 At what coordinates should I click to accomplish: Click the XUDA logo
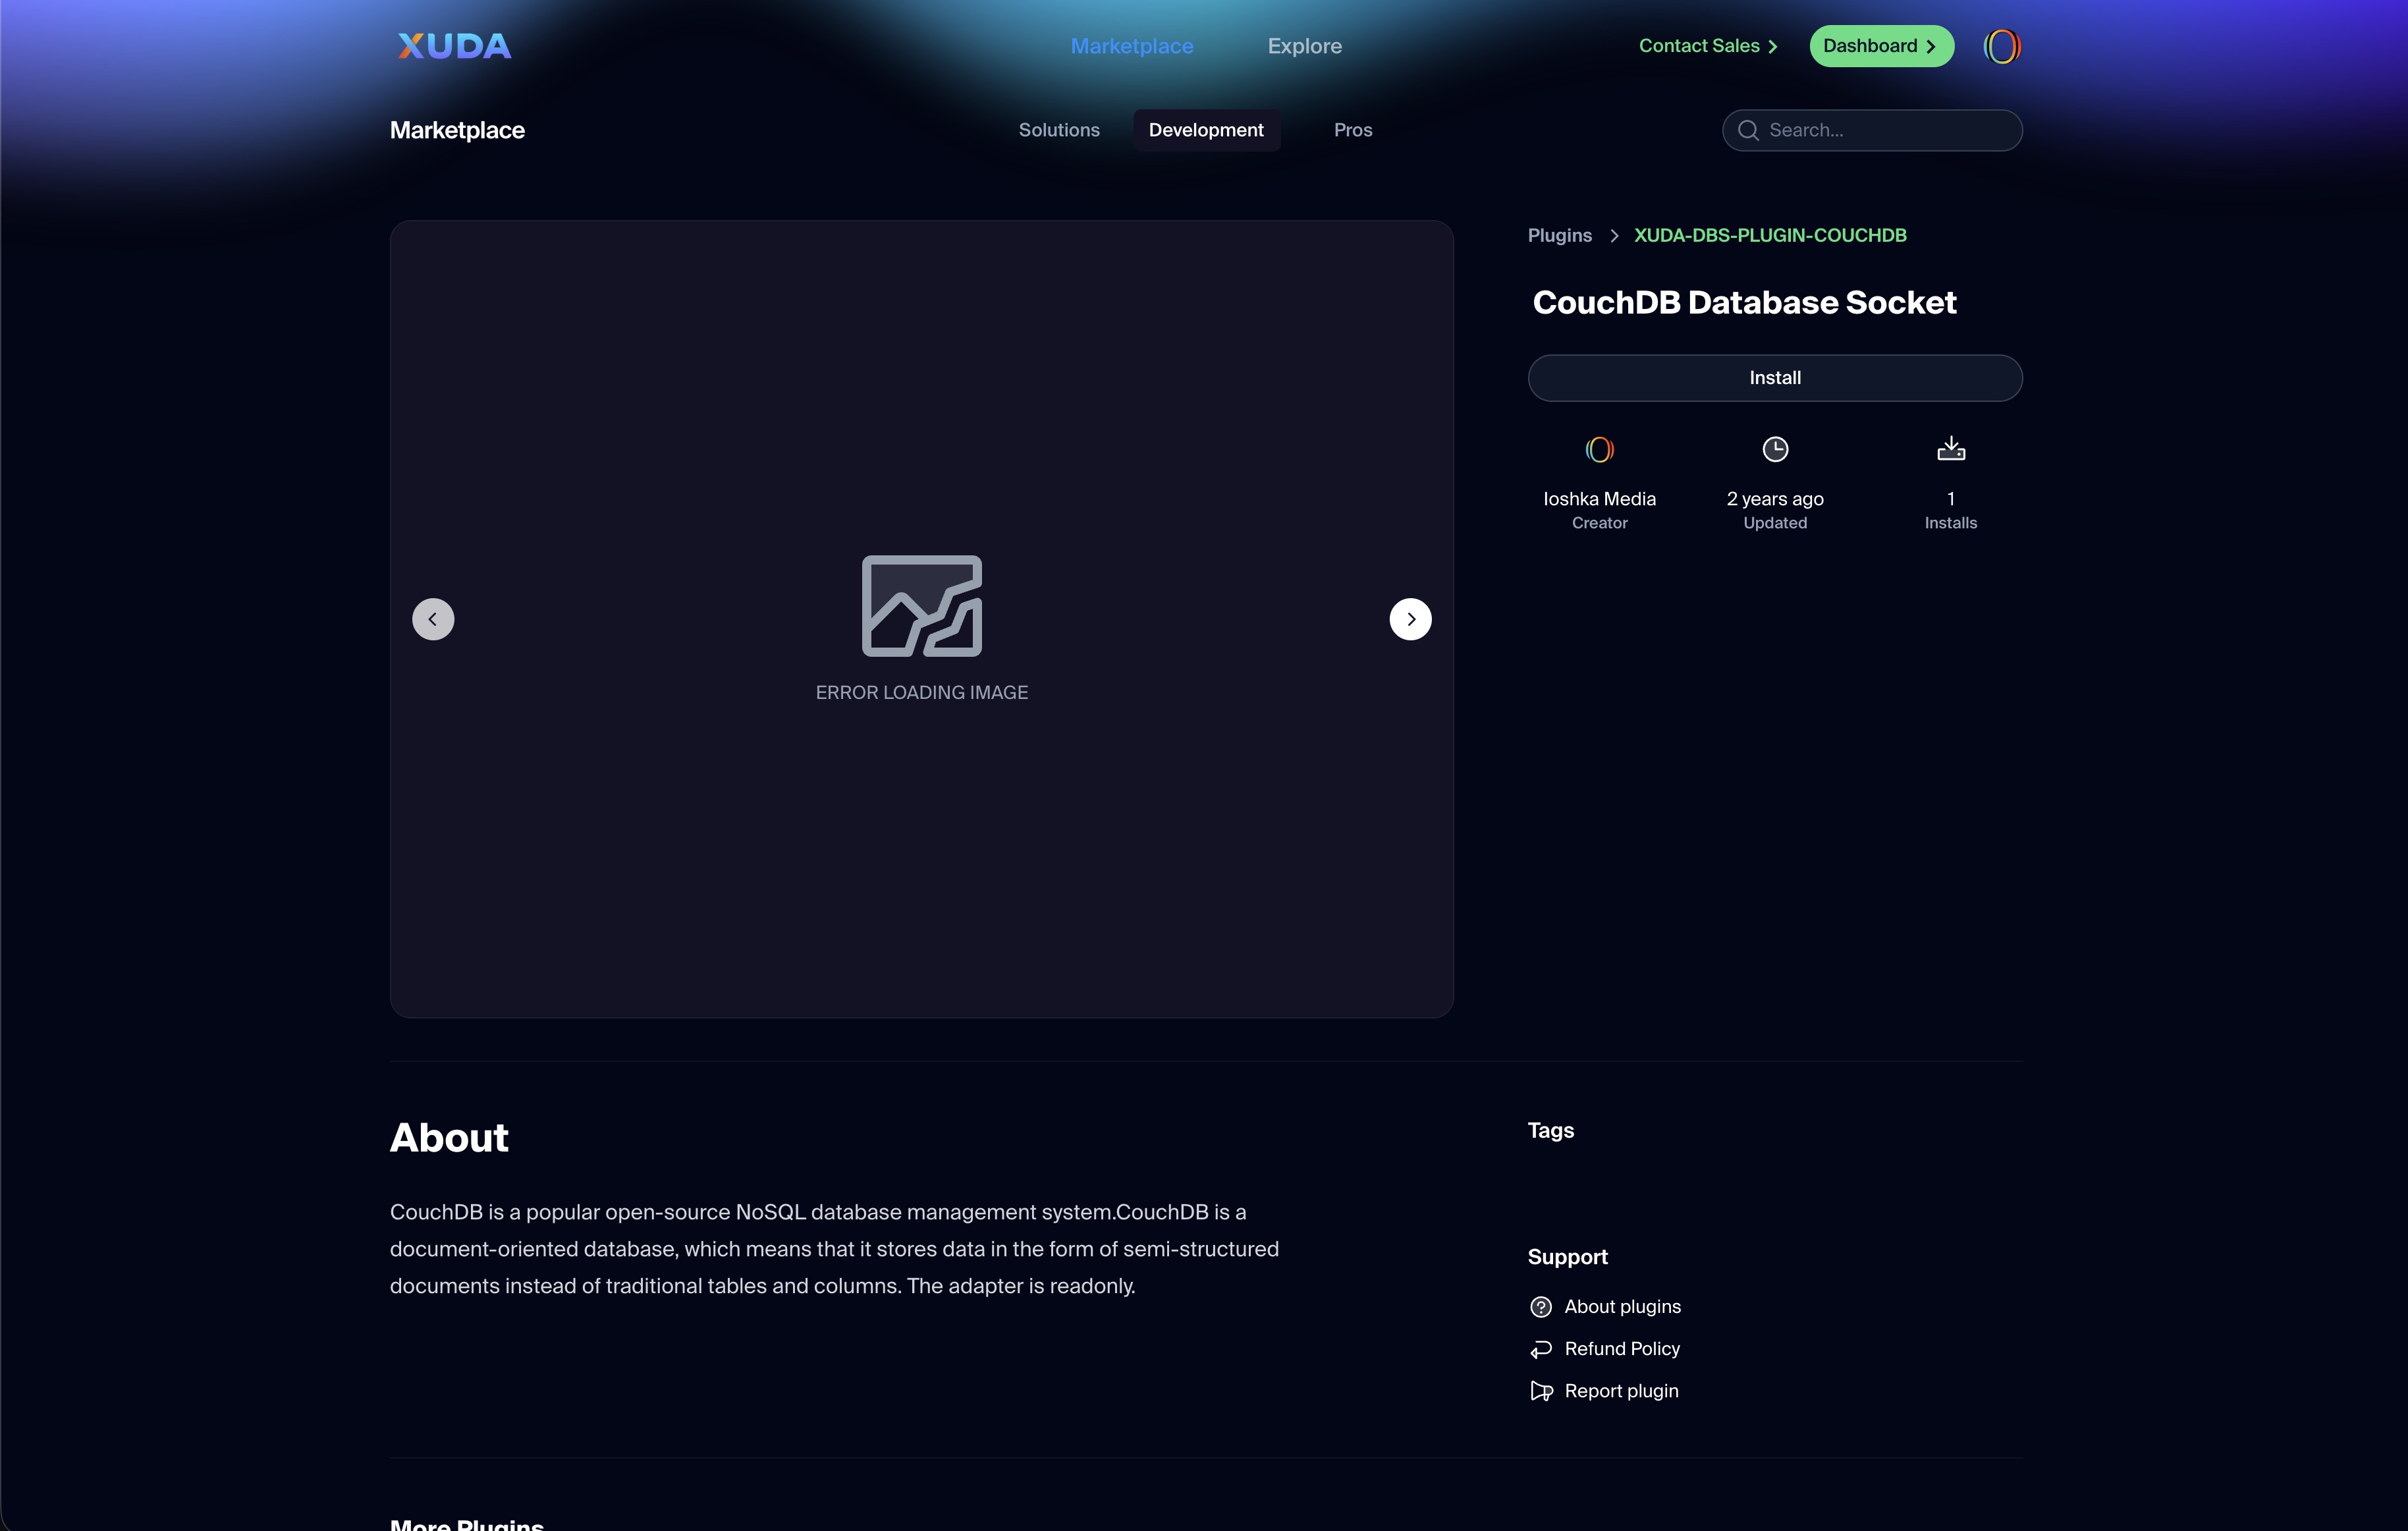(x=454, y=46)
